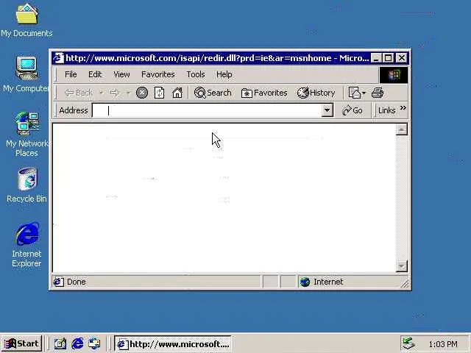471x353 pixels.
Task: Click the Internet zone globe icon
Action: 305,282
